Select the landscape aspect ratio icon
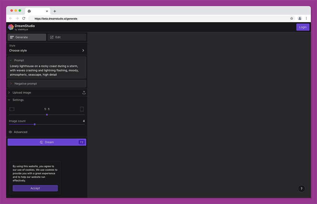Screen dimensions: 317x204 pos(12,109)
